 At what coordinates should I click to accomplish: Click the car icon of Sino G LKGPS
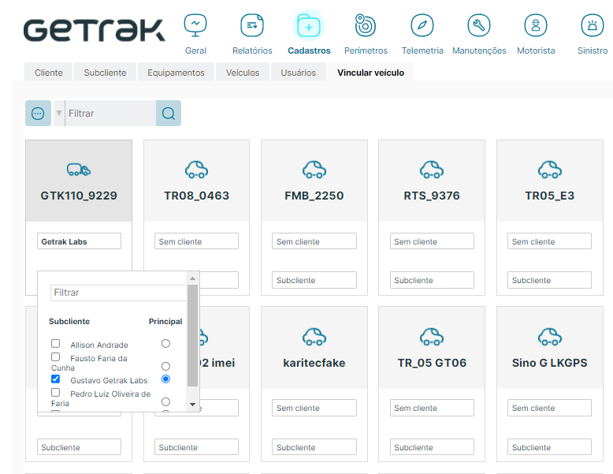point(550,337)
